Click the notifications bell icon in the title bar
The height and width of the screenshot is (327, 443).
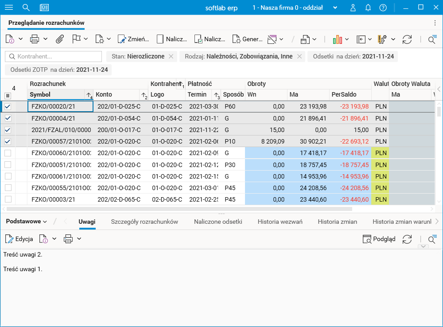click(368, 8)
